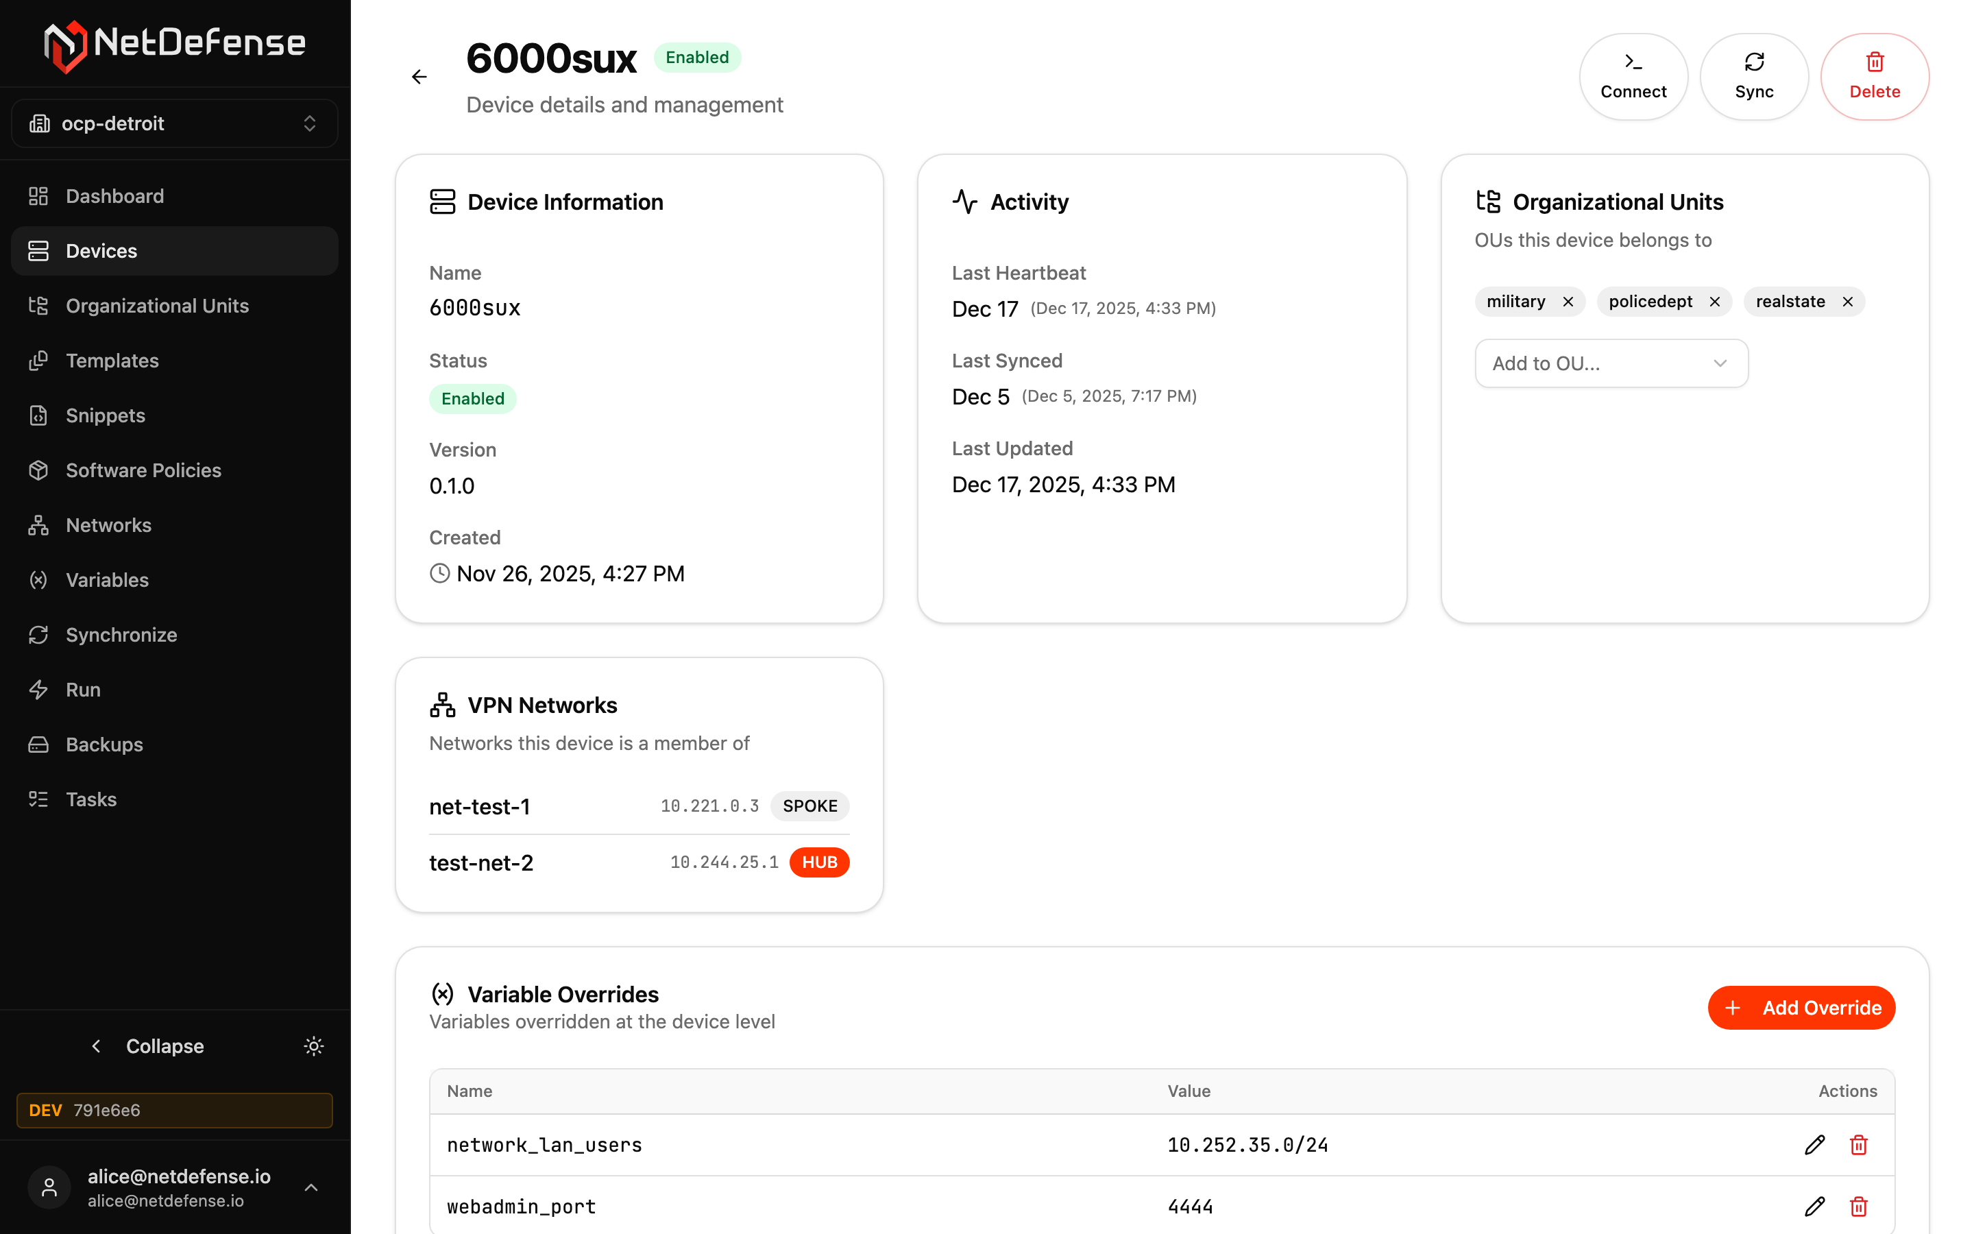Collapse the sidebar
The height and width of the screenshot is (1234, 1974).
tap(147, 1046)
